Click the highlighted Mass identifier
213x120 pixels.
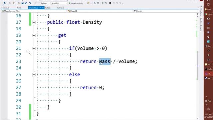tap(105, 61)
